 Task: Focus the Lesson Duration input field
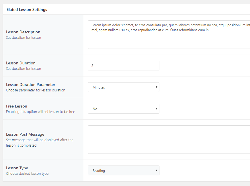(x=123, y=66)
